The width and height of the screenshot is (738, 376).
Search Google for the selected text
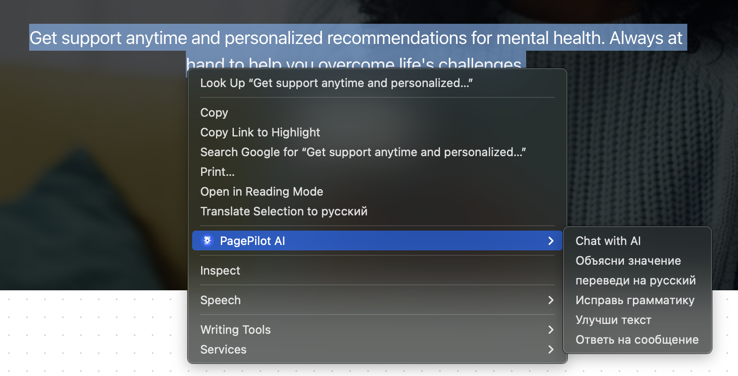(x=363, y=152)
